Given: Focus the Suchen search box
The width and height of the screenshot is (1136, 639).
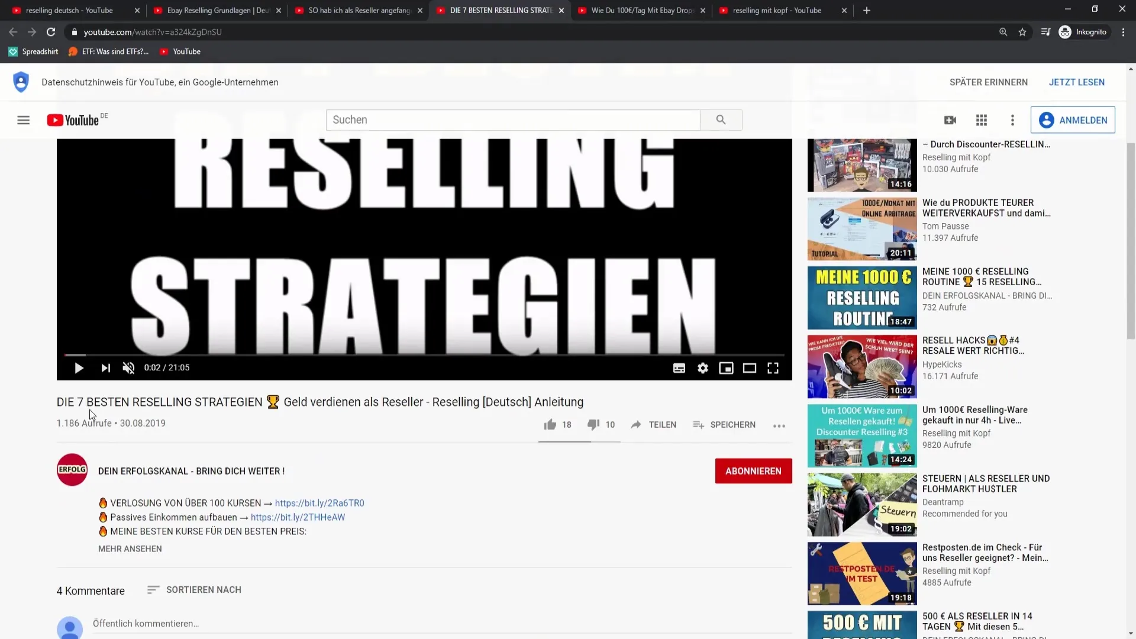Looking at the screenshot, I should point(513,120).
